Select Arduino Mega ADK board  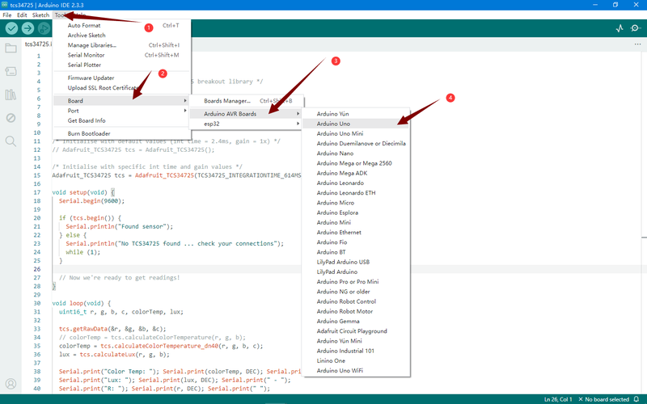[x=356, y=173]
